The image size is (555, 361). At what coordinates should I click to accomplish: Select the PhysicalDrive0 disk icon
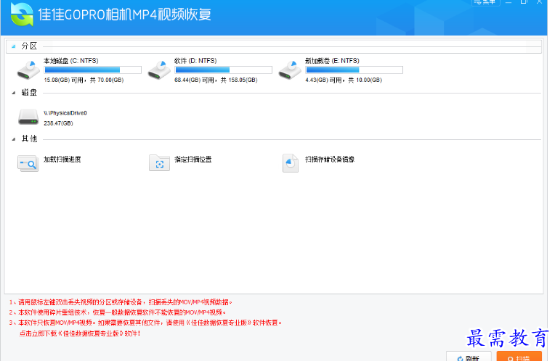point(28,117)
